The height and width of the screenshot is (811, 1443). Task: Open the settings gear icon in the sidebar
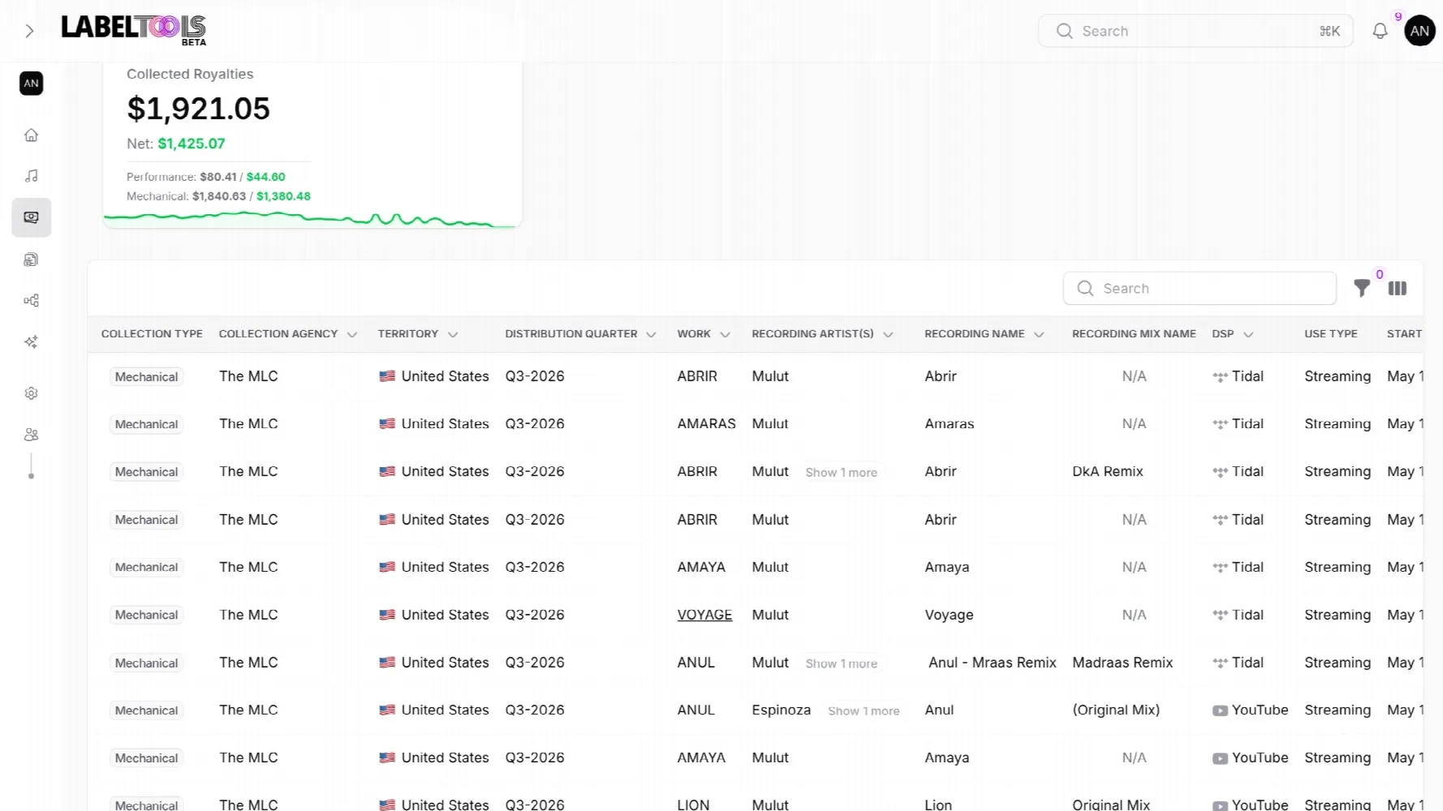point(31,393)
